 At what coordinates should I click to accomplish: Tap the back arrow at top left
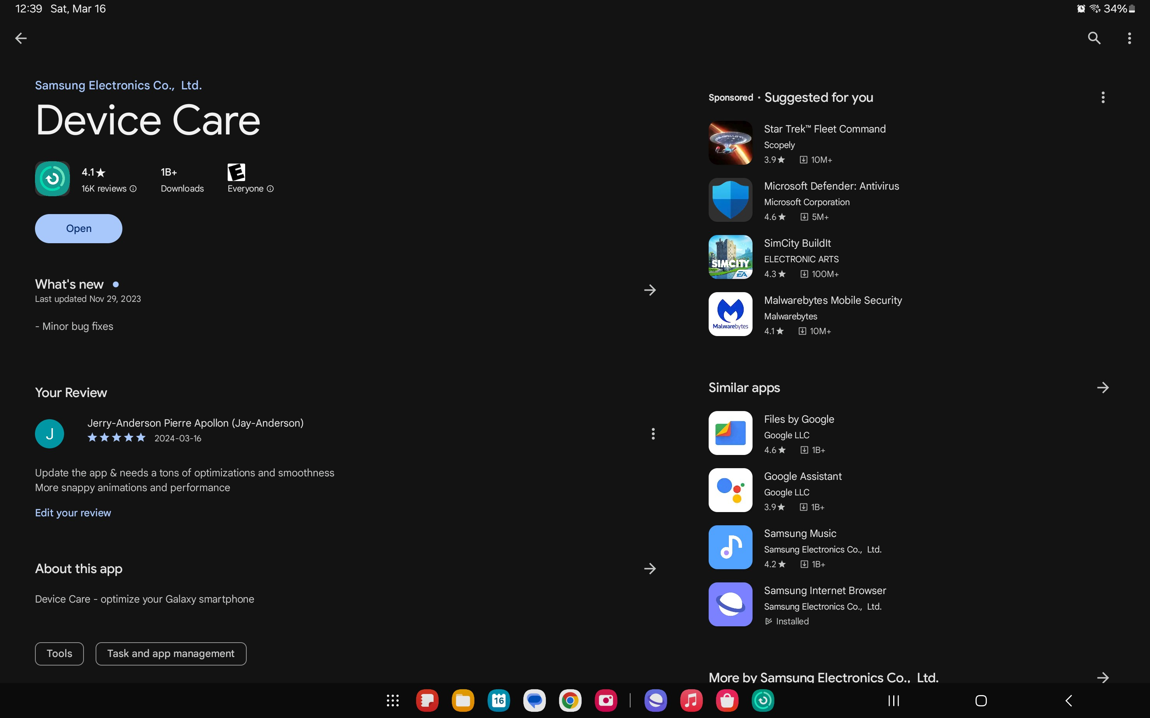click(21, 38)
